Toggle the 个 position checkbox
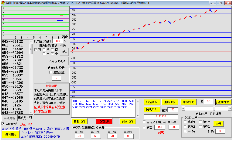 coord(52,54)
